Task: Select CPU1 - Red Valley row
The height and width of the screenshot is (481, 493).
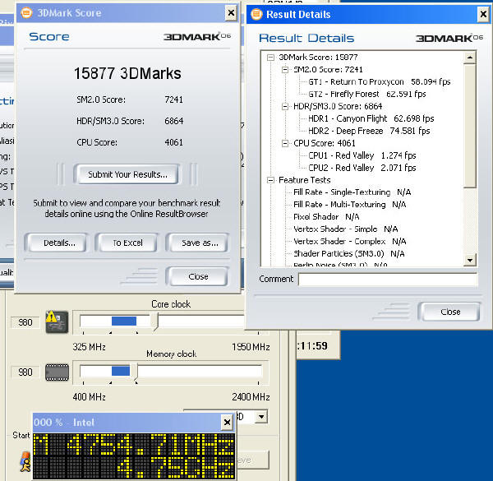Action: (362, 155)
